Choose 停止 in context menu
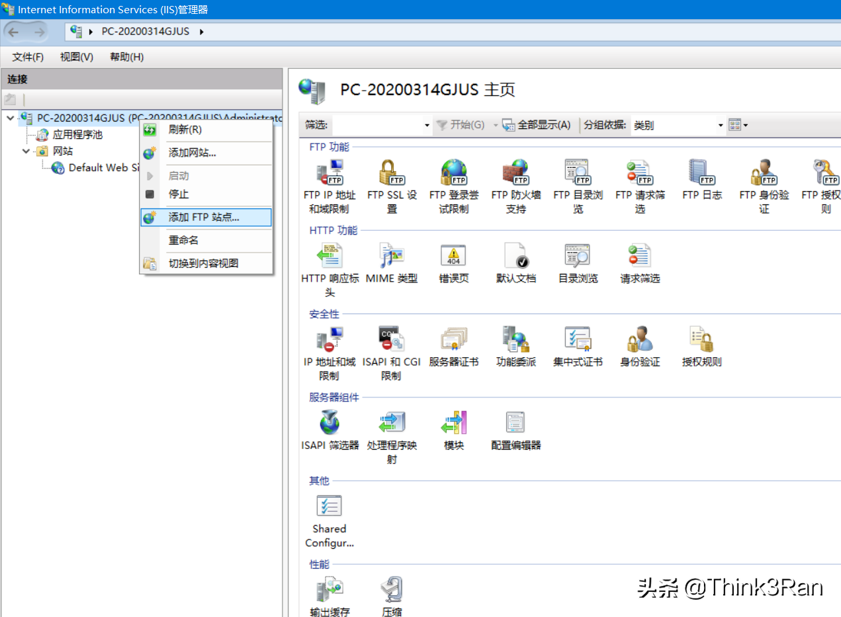841x617 pixels. pos(206,194)
